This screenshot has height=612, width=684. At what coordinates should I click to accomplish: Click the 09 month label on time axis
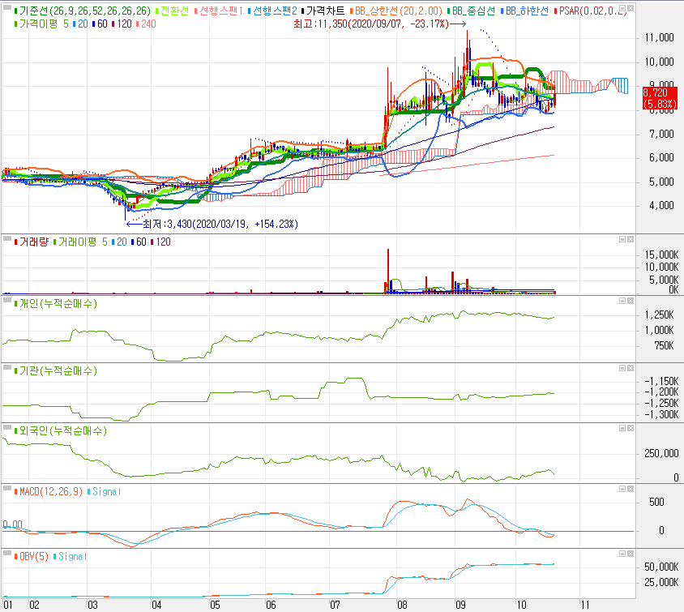click(460, 605)
